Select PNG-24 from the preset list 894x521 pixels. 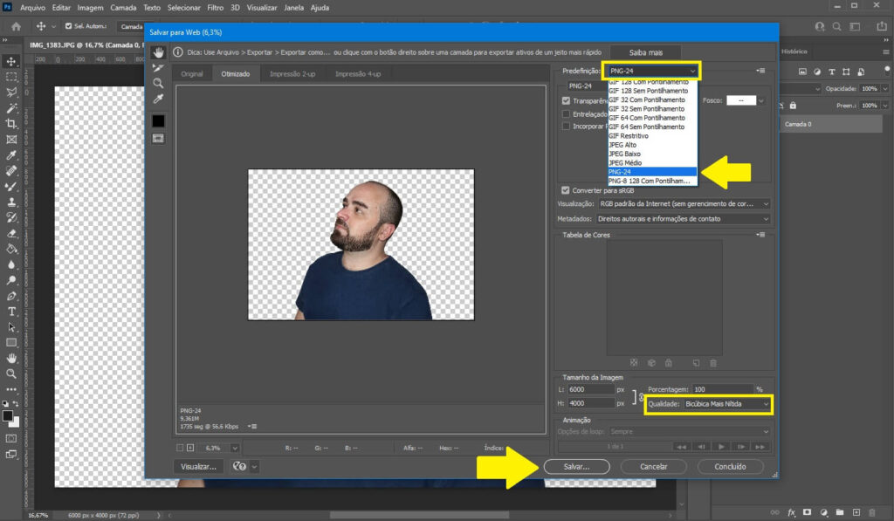point(647,172)
